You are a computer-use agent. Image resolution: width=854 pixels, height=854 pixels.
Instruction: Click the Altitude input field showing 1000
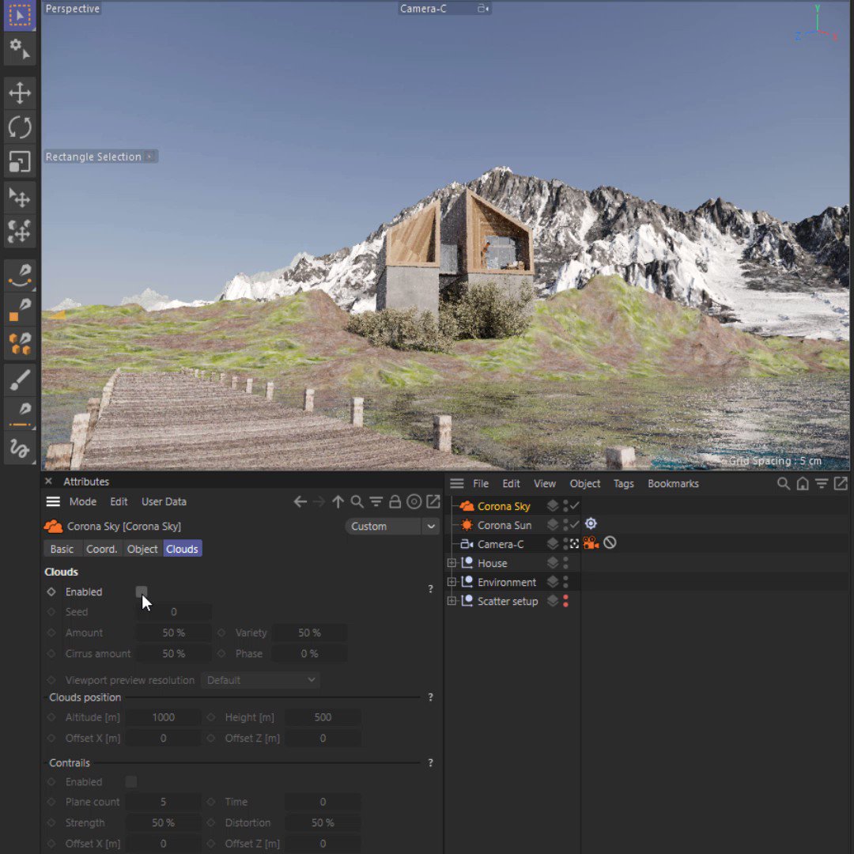click(163, 717)
